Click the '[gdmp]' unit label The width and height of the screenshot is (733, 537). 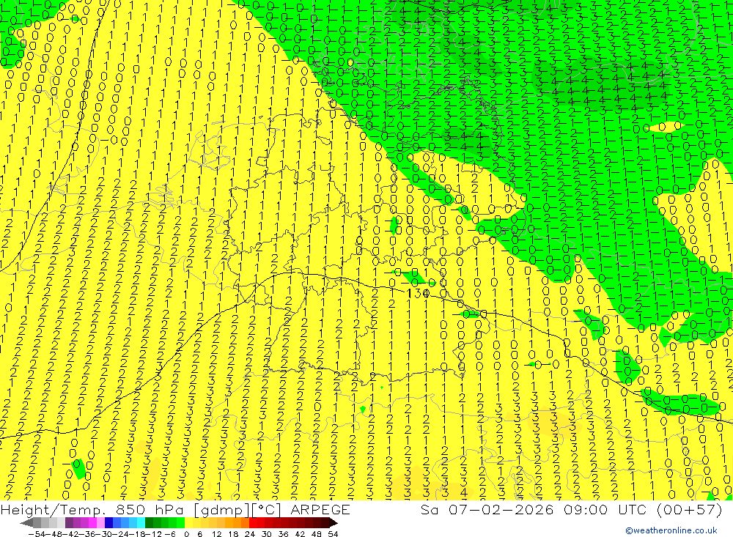click(221, 510)
